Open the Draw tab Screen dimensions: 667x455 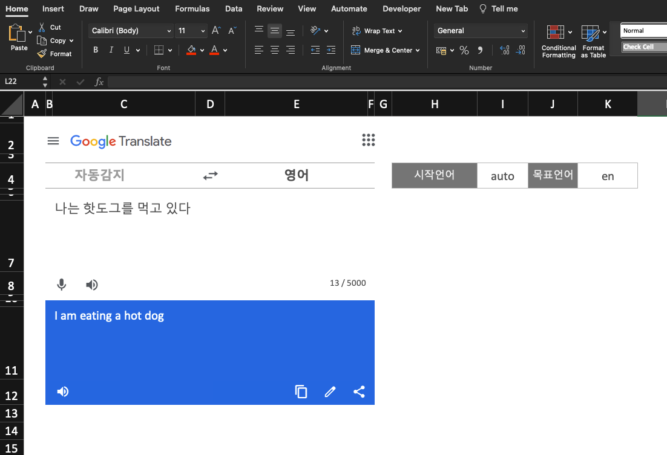[88, 8]
